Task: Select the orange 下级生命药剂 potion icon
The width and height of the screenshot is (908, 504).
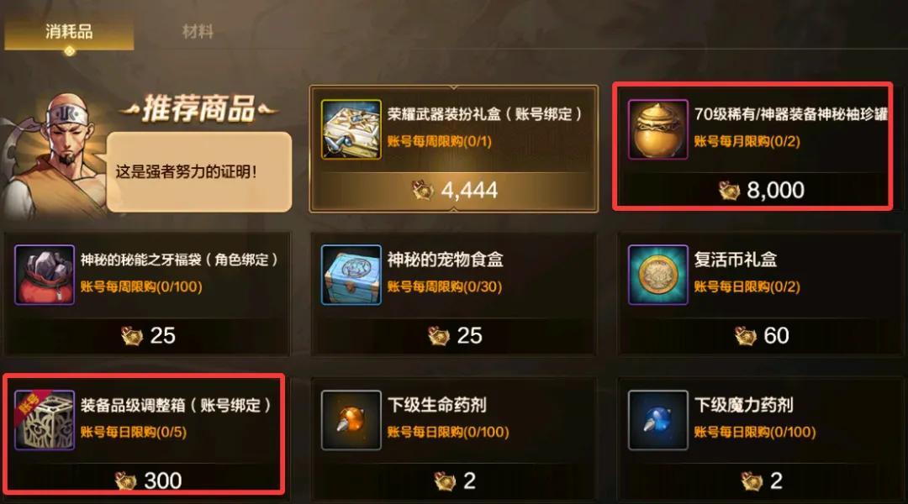Action: click(351, 420)
